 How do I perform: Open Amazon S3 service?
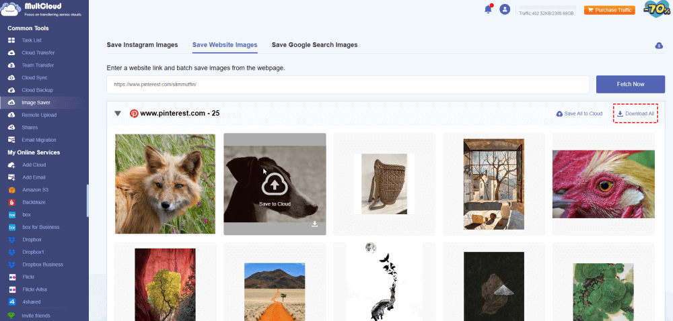35,190
